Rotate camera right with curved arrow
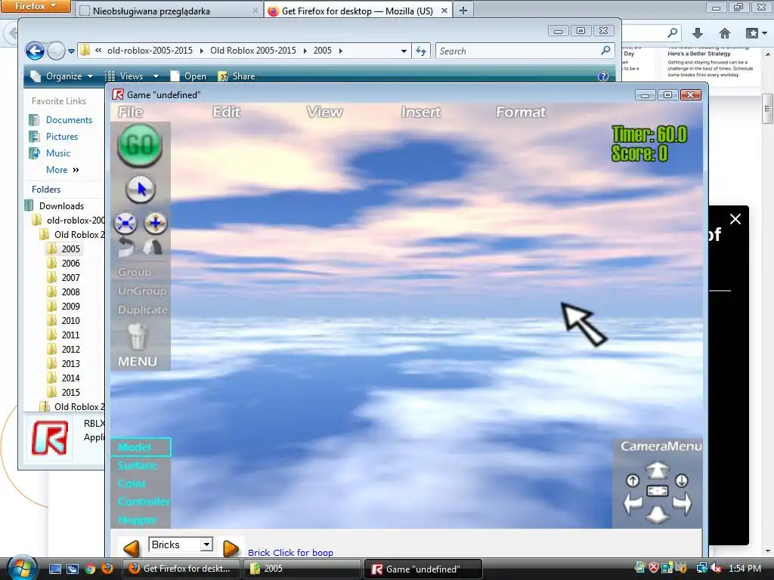The image size is (774, 580). point(682,504)
